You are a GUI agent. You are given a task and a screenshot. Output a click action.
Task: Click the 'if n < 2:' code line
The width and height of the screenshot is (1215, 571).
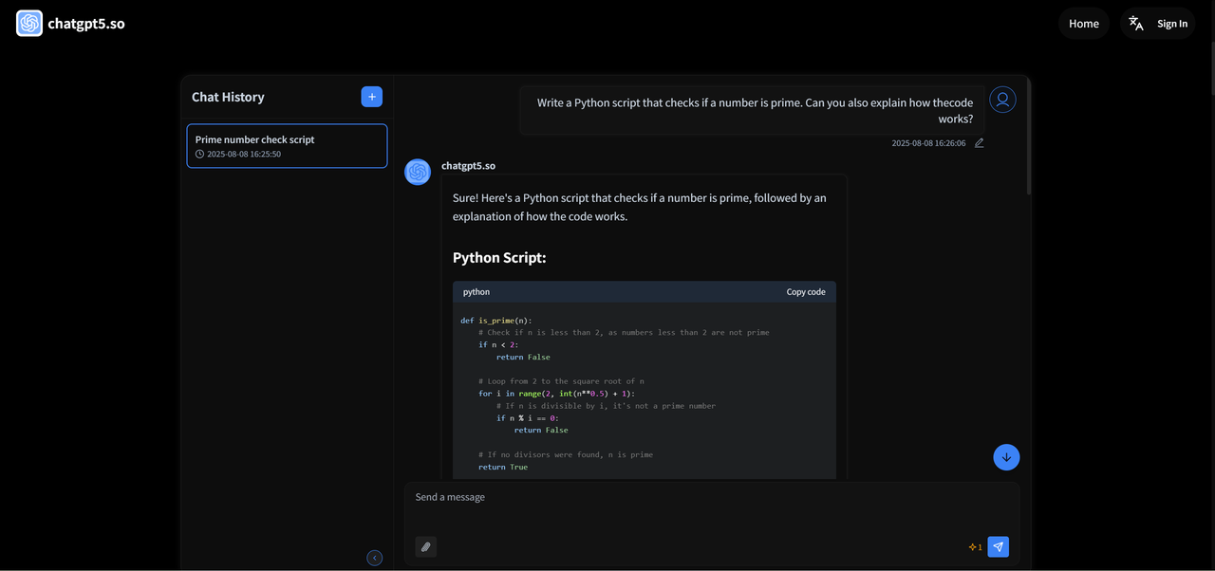(x=498, y=345)
